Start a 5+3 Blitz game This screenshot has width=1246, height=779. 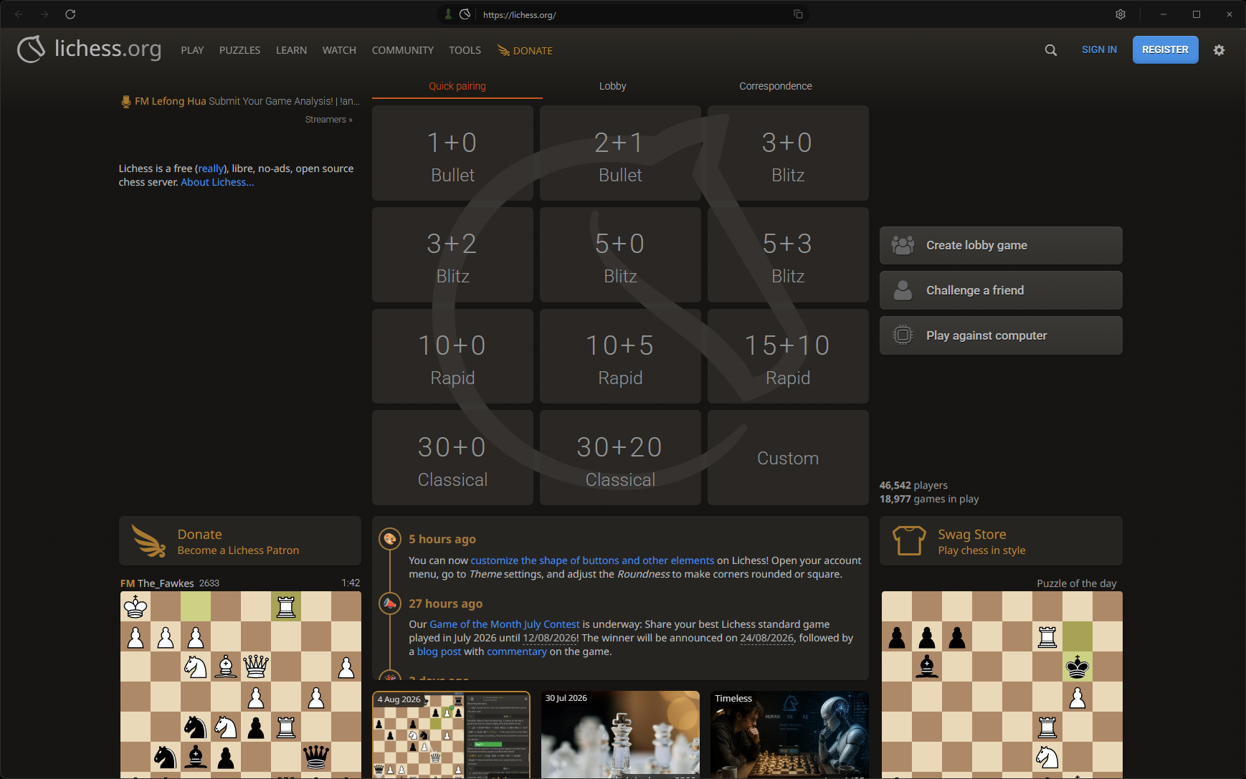(788, 254)
